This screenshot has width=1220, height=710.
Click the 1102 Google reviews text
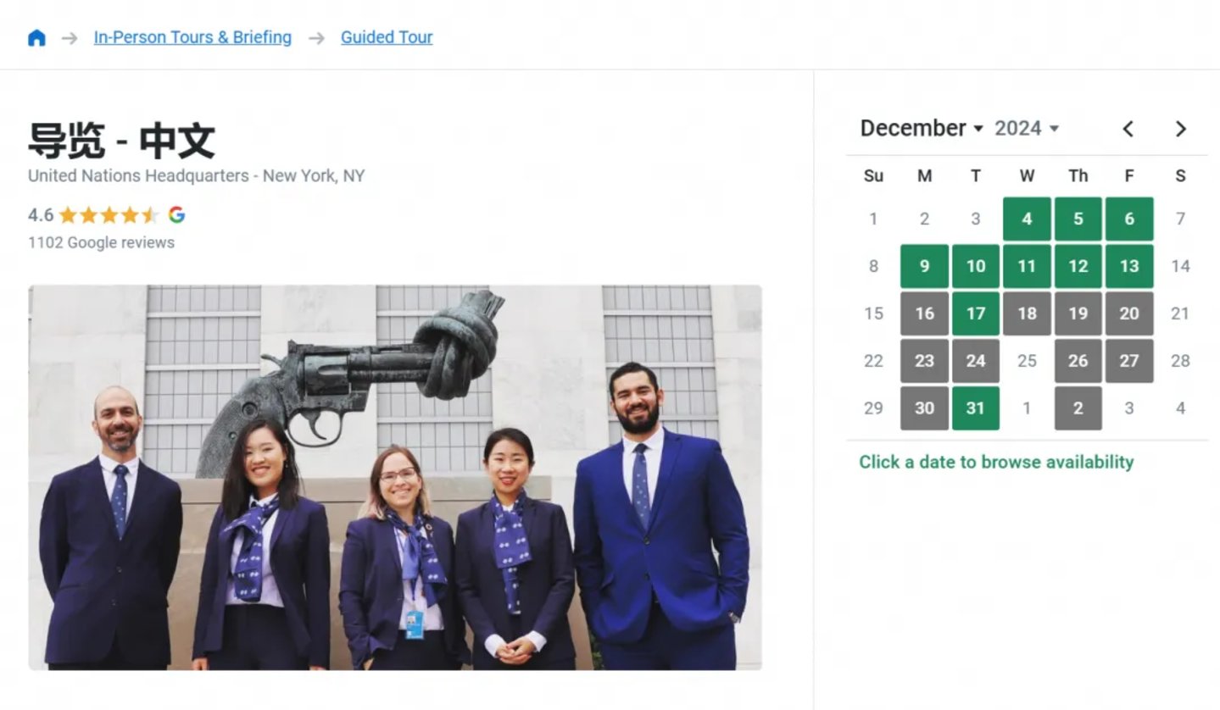101,243
